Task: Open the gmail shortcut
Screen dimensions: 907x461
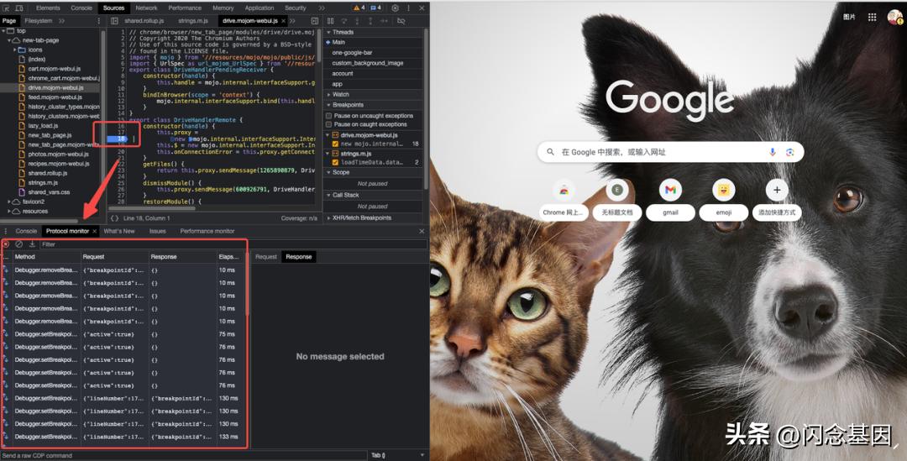Action: click(670, 200)
